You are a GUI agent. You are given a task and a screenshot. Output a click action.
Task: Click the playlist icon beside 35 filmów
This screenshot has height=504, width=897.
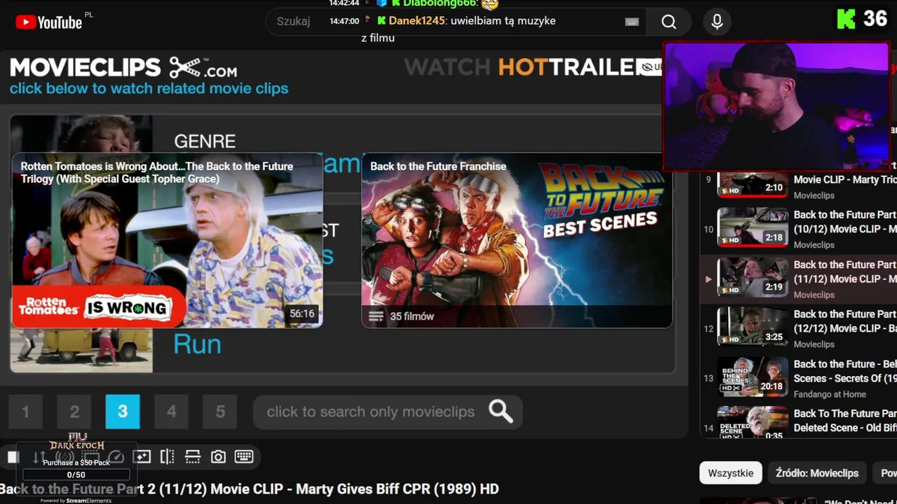click(x=376, y=316)
